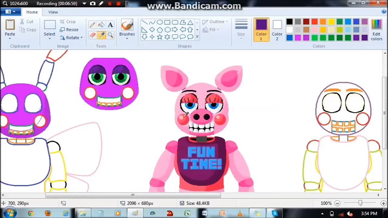Image resolution: width=388 pixels, height=218 pixels.
Task: Switch to the View ribbon tab
Action: tap(53, 12)
